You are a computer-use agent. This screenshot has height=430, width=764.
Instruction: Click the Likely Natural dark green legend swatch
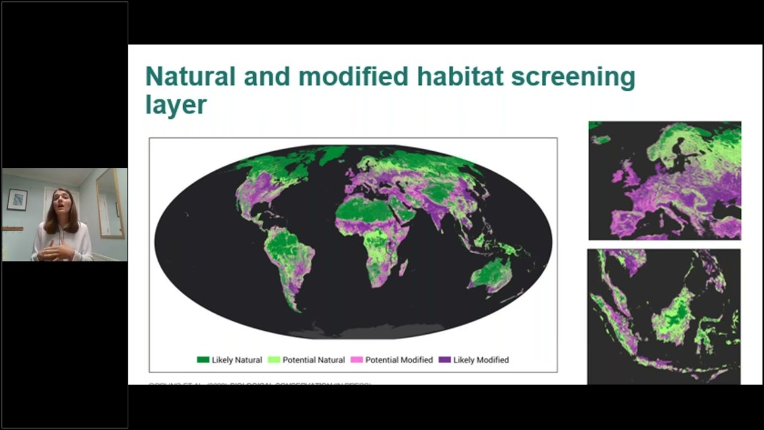tap(203, 360)
